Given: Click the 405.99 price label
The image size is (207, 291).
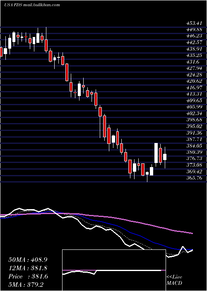Looking at the screenshot, I should [x=194, y=107].
